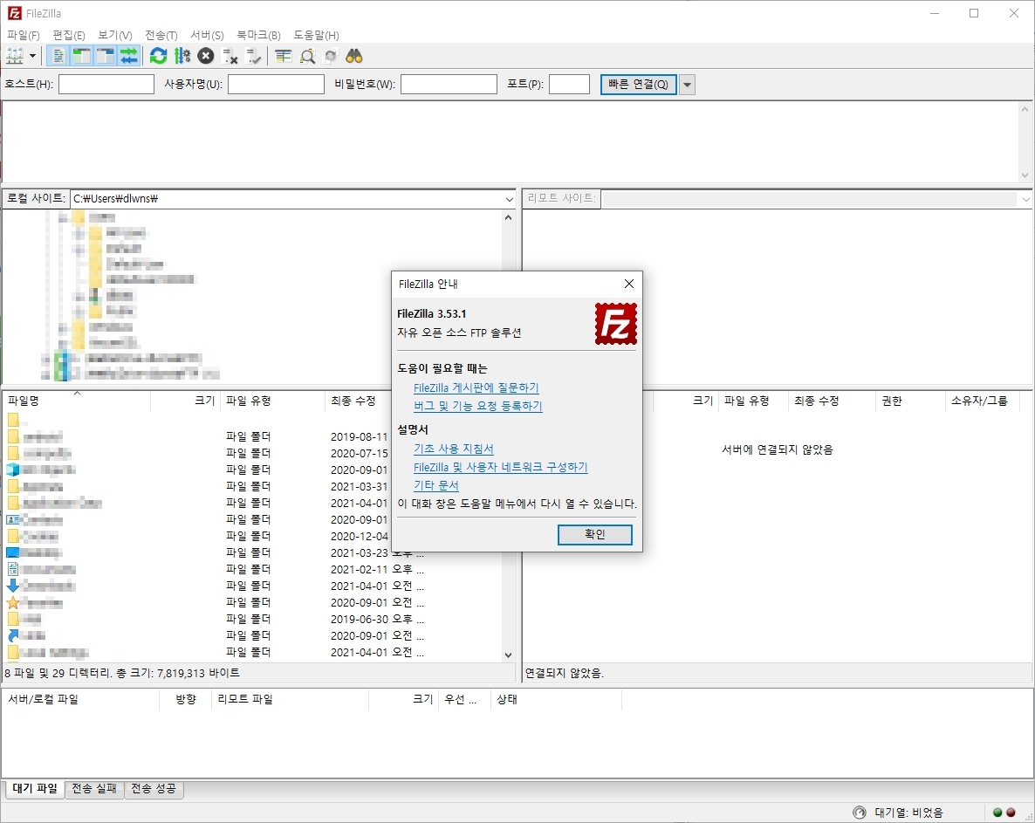This screenshot has width=1035, height=823.
Task: Open the 파일(F) menu
Action: click(24, 35)
